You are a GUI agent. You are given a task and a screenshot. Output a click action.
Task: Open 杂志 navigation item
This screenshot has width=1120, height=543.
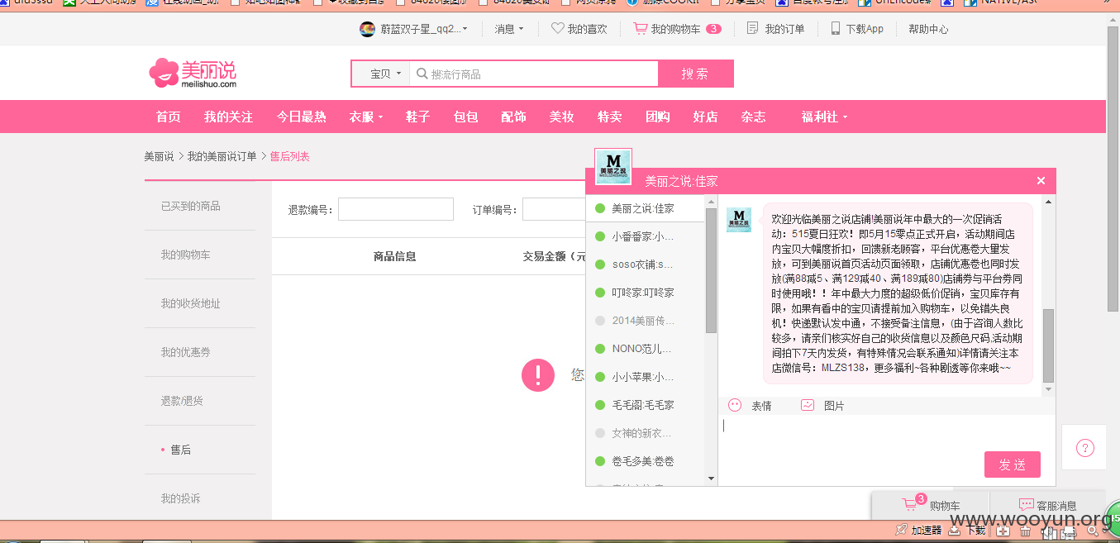click(754, 117)
